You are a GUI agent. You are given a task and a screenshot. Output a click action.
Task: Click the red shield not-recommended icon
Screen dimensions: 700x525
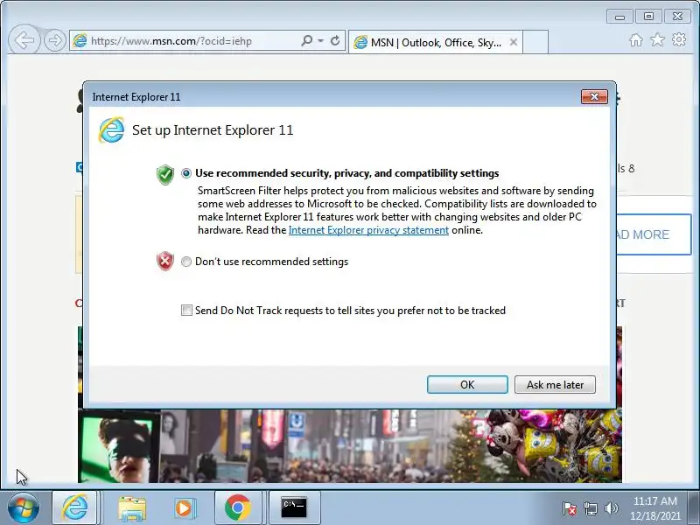(165, 261)
